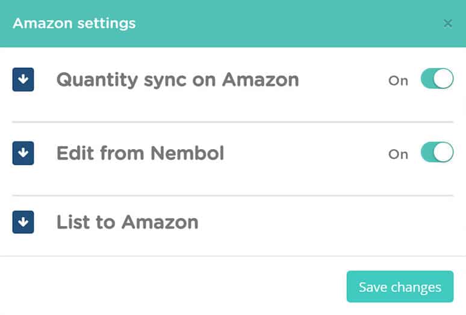Save changes to Amazon settings
This screenshot has width=466, height=315.
[x=400, y=287]
